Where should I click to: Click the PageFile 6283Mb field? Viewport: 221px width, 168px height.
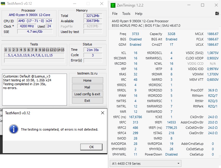(93, 26)
